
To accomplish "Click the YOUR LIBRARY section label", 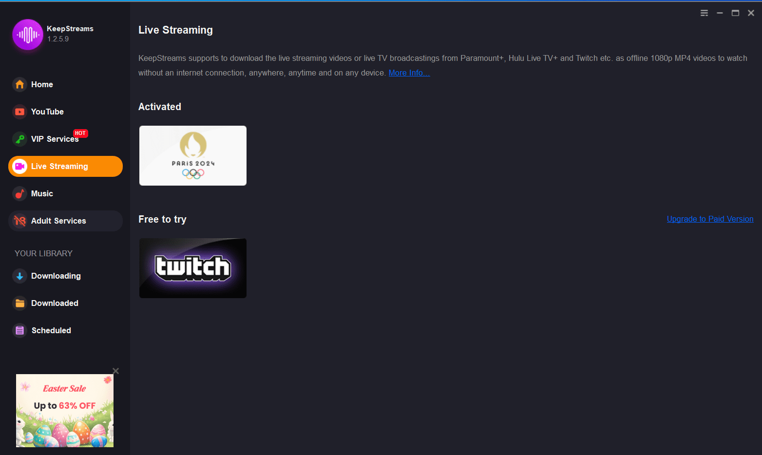I will coord(43,253).
